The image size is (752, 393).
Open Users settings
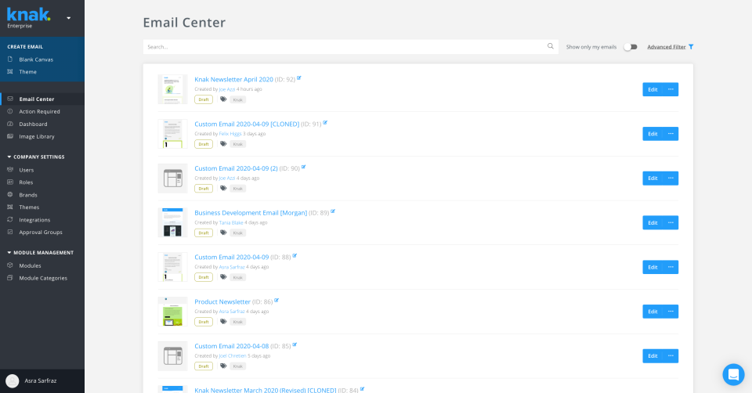(27, 170)
